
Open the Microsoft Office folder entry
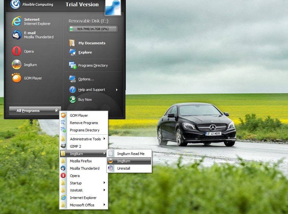pos(84,205)
